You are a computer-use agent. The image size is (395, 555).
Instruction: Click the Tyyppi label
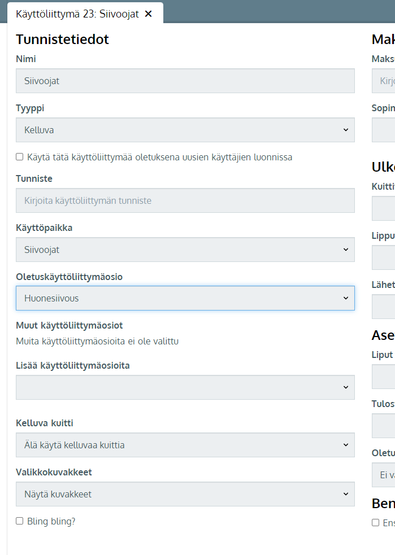(30, 108)
